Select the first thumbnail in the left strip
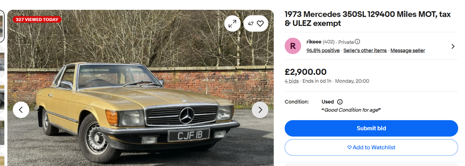Viewport: 465px width, 166px height. pos(2,25)
